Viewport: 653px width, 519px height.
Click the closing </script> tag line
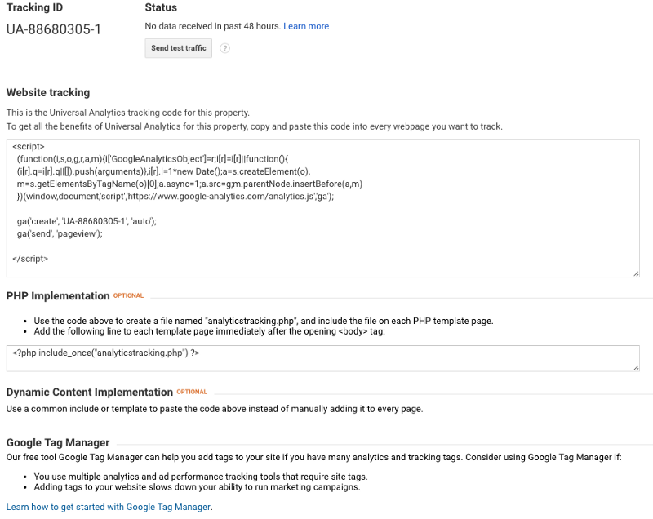[x=30, y=259]
